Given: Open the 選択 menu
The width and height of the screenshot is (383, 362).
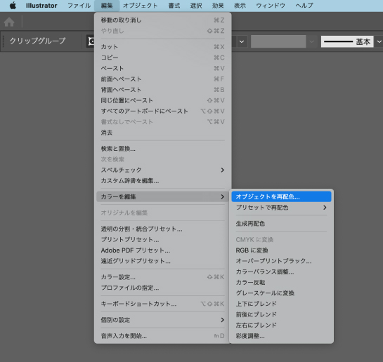Looking at the screenshot, I should point(196,6).
